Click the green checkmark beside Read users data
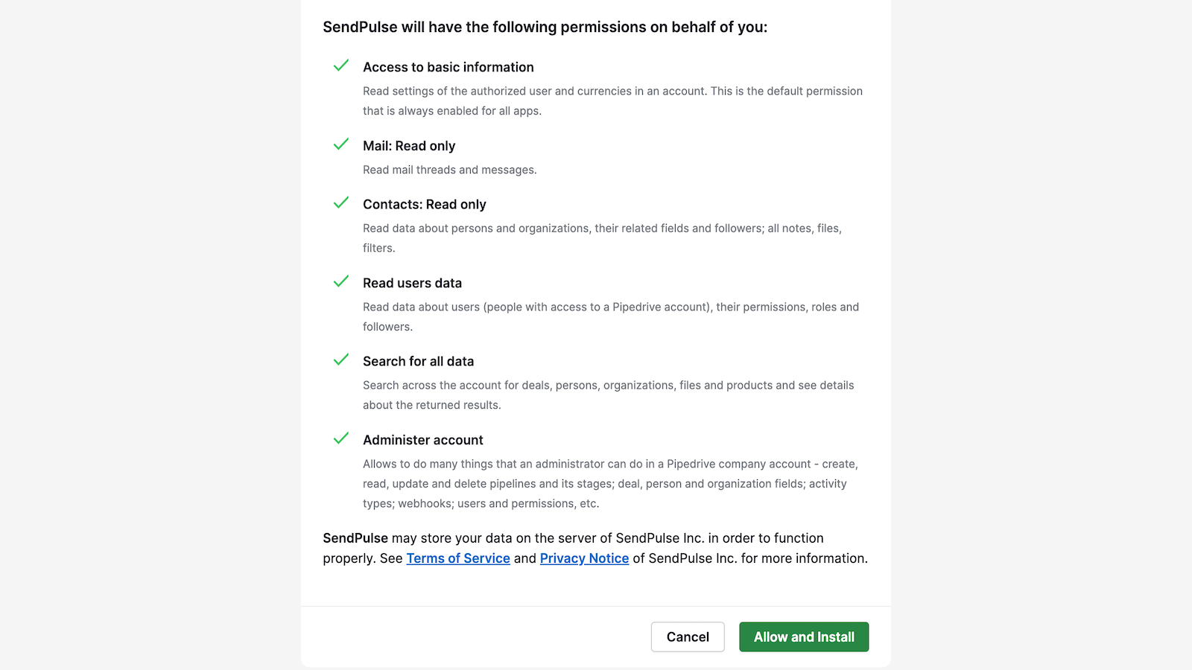 coord(341,281)
